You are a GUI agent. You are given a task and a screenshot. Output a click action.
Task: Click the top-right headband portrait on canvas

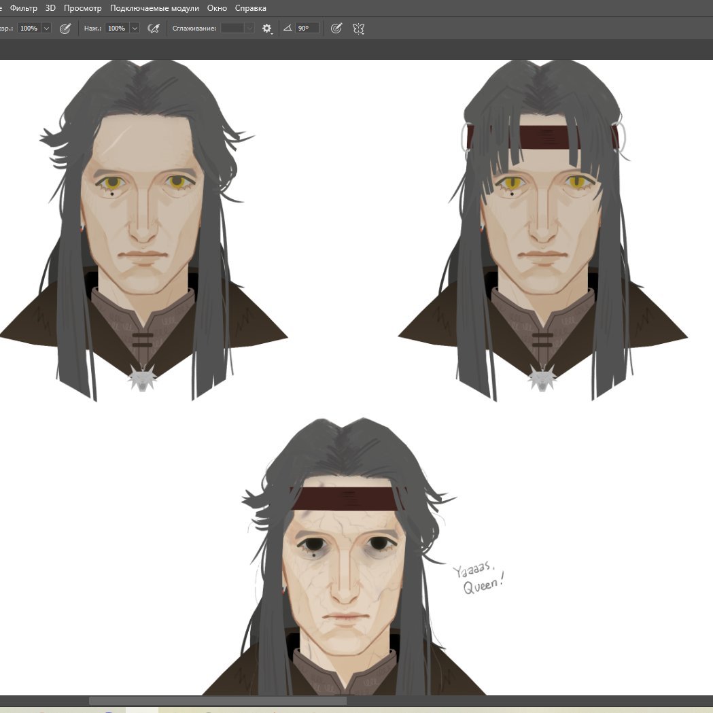pyautogui.click(x=542, y=230)
